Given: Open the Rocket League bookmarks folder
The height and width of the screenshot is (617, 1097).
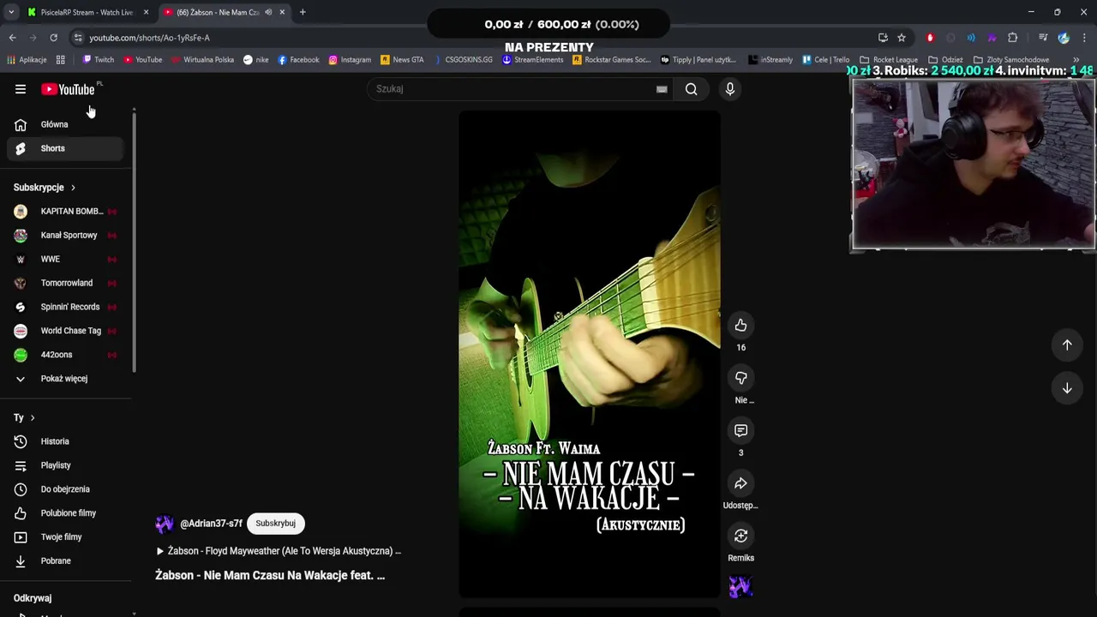Looking at the screenshot, I should [889, 60].
